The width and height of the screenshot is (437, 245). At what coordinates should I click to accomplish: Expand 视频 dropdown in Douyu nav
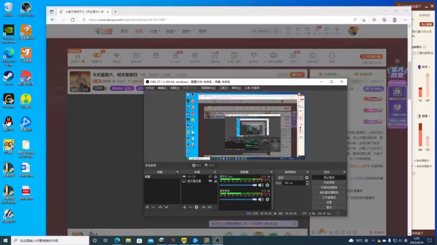171,31
